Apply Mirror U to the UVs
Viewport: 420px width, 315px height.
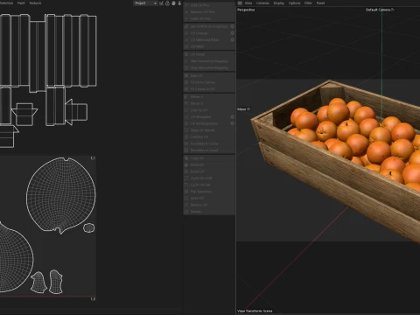pyautogui.click(x=209, y=96)
